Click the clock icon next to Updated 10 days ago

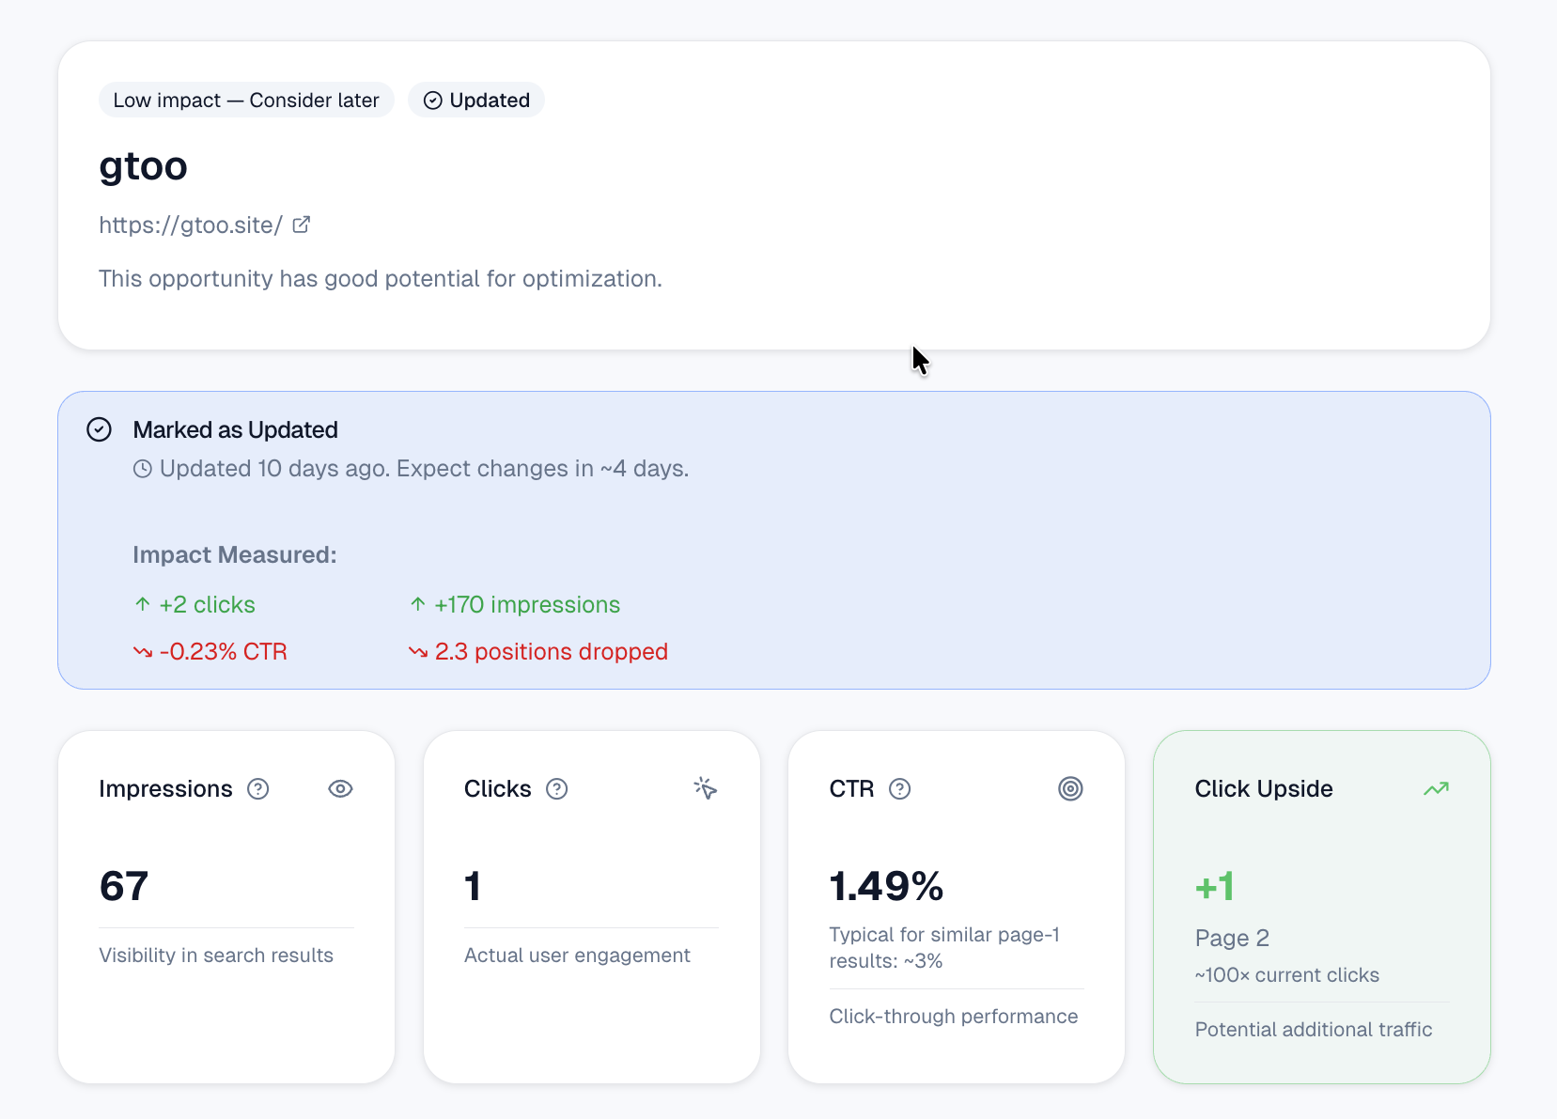142,468
